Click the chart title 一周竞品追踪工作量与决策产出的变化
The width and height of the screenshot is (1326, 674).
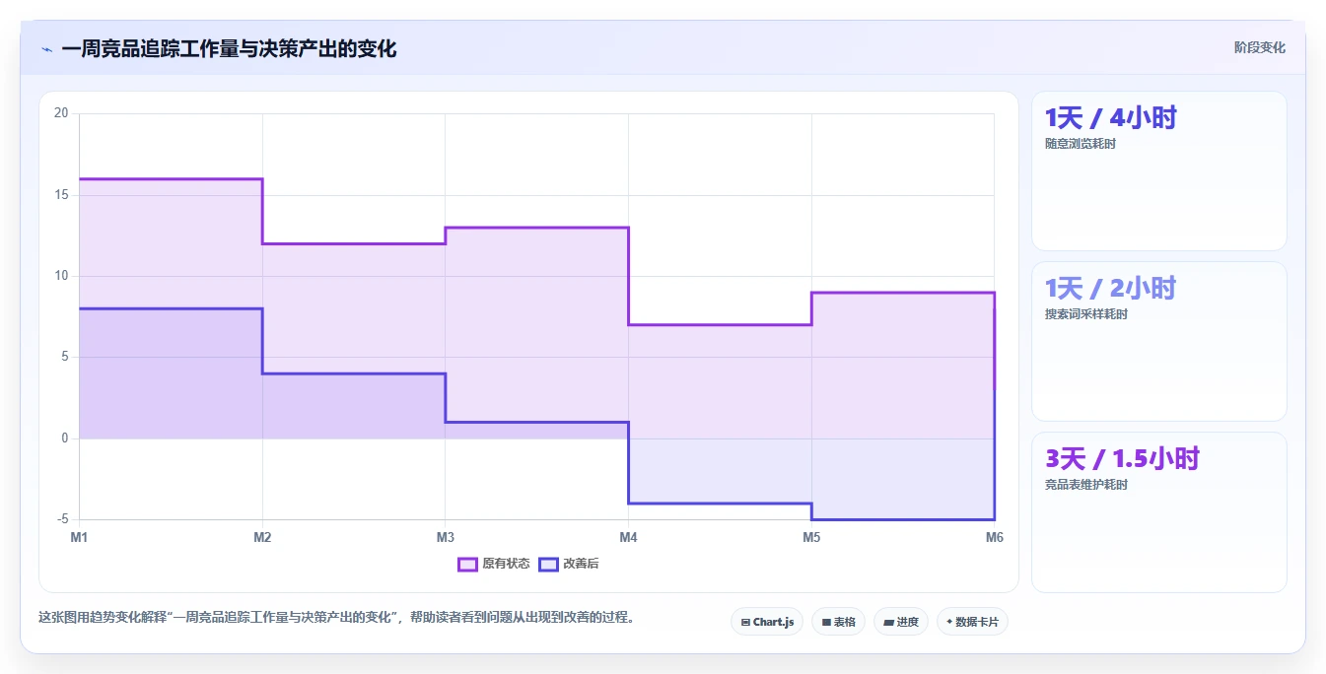229,49
